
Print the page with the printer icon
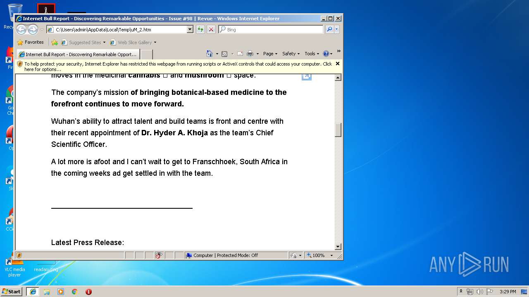(x=250, y=54)
